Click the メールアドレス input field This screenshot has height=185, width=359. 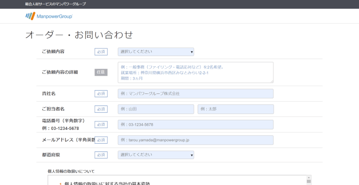pyautogui.click(x=195, y=140)
